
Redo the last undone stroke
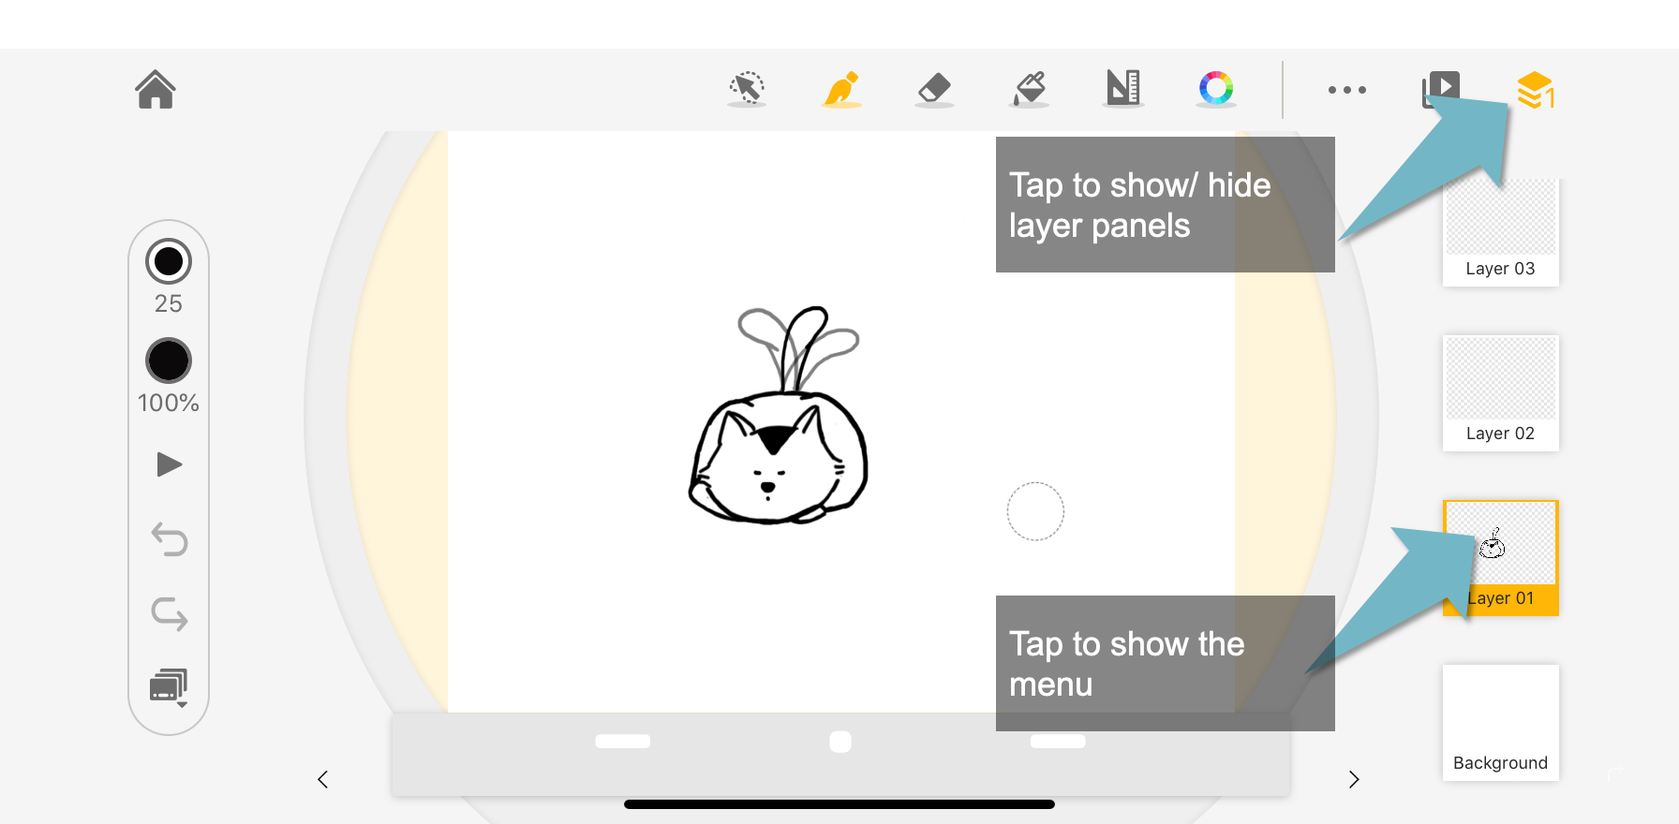pyautogui.click(x=170, y=614)
